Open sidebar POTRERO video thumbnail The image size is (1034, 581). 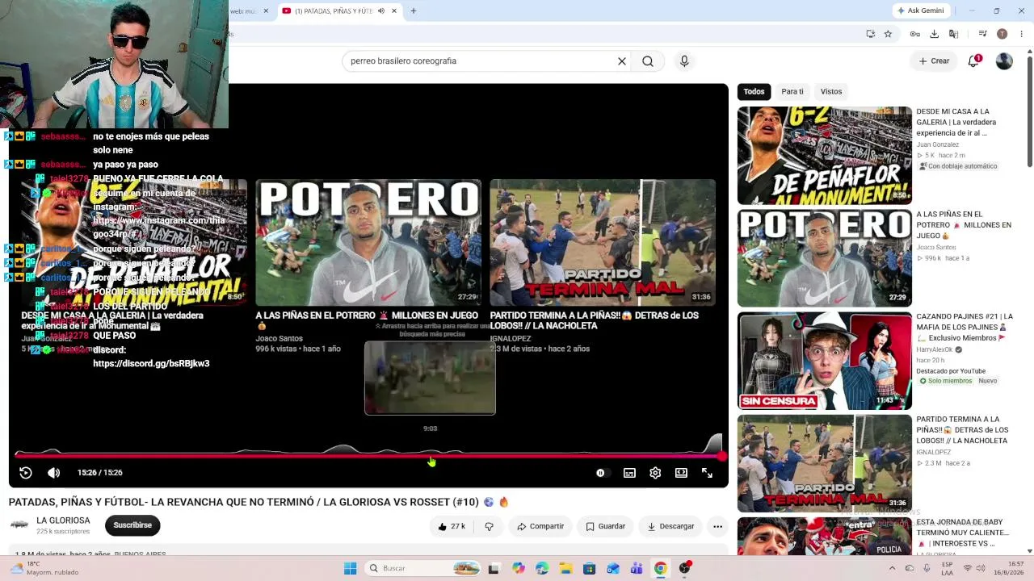click(825, 258)
